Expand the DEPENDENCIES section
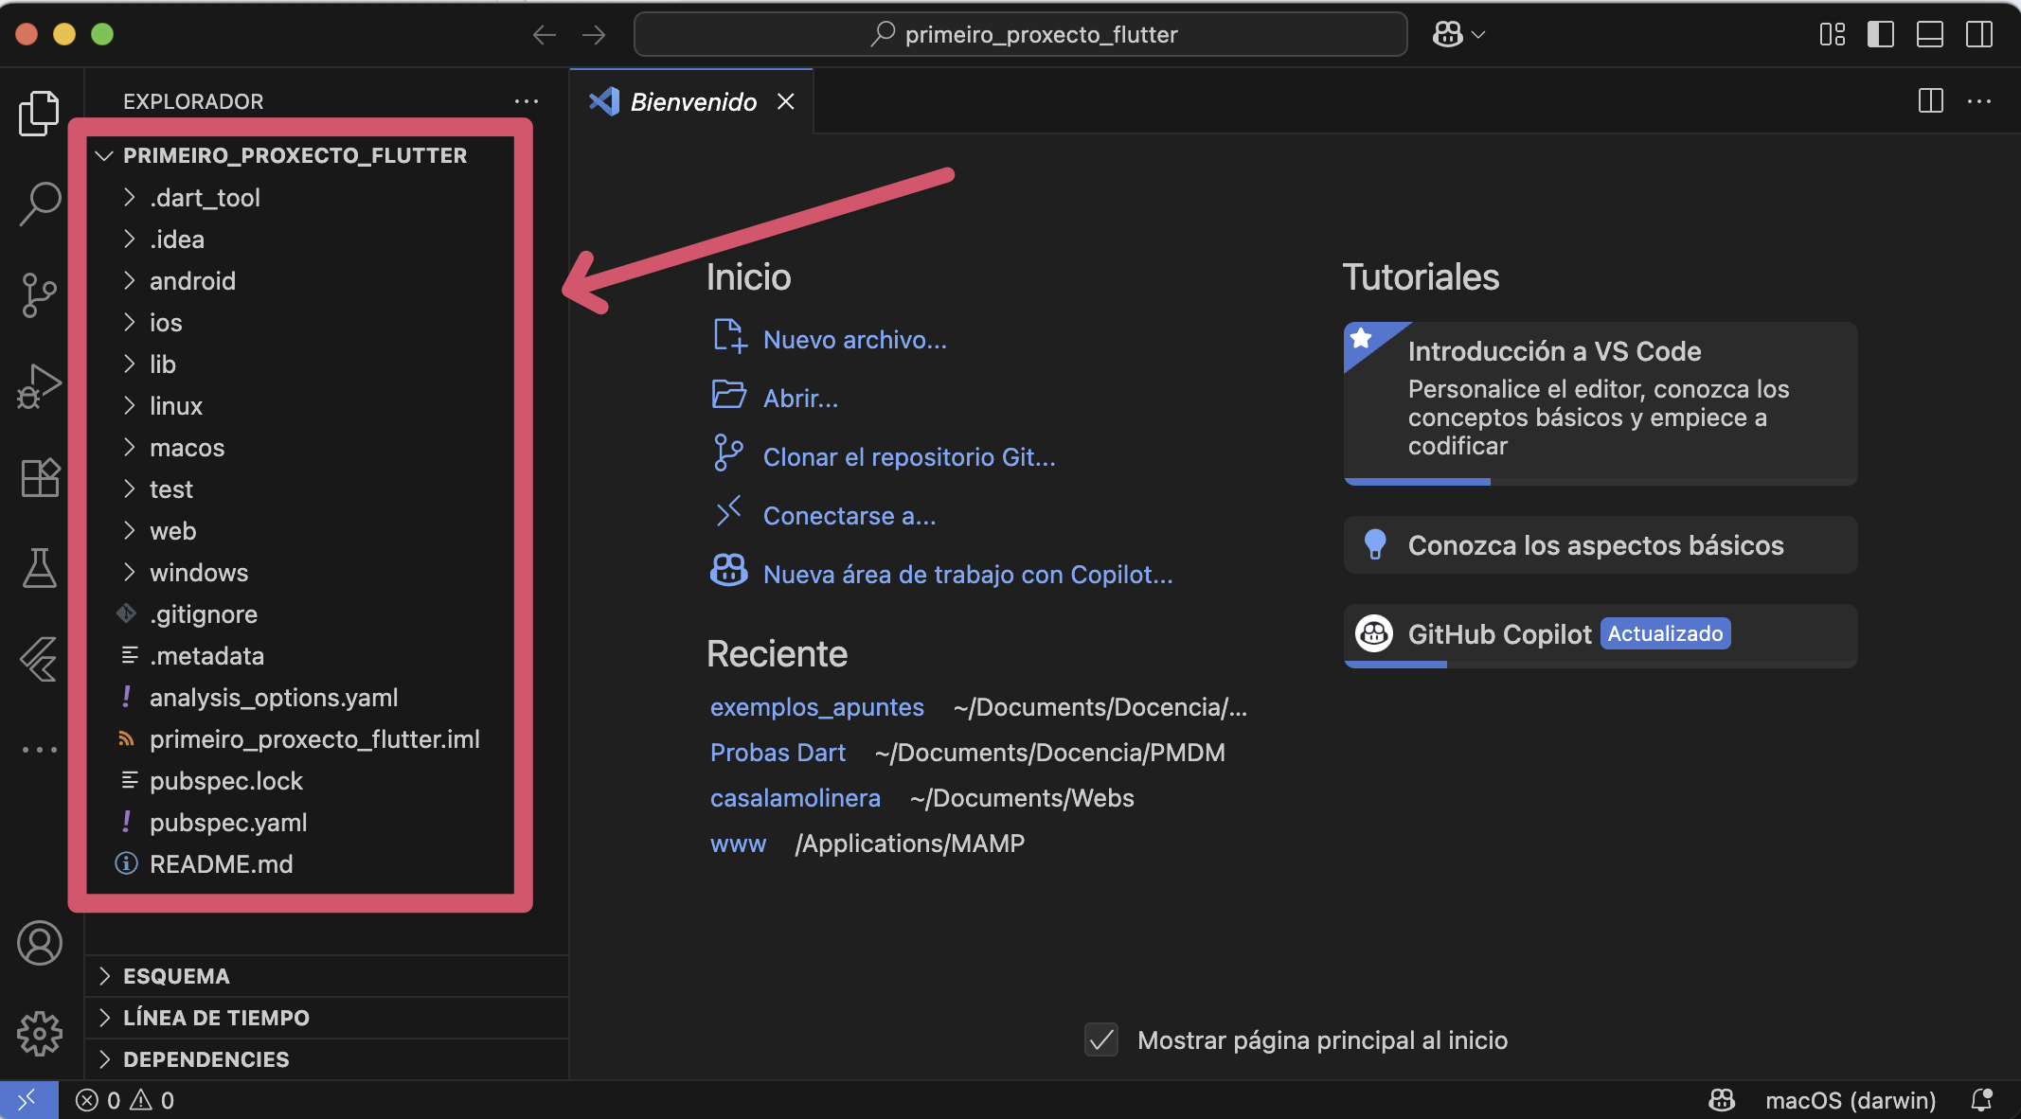Viewport: 2021px width, 1119px height. point(206,1059)
